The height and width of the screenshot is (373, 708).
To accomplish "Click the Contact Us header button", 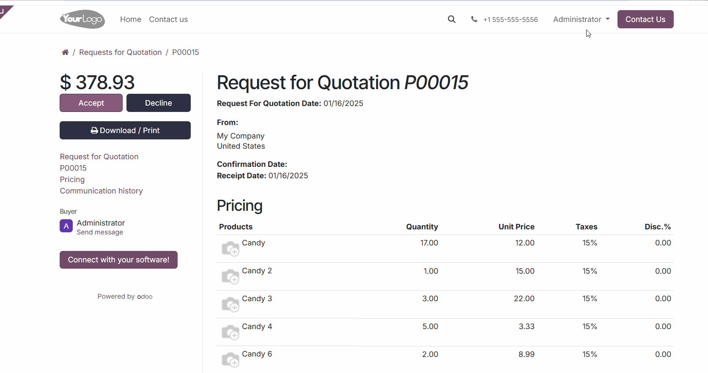I will [645, 19].
